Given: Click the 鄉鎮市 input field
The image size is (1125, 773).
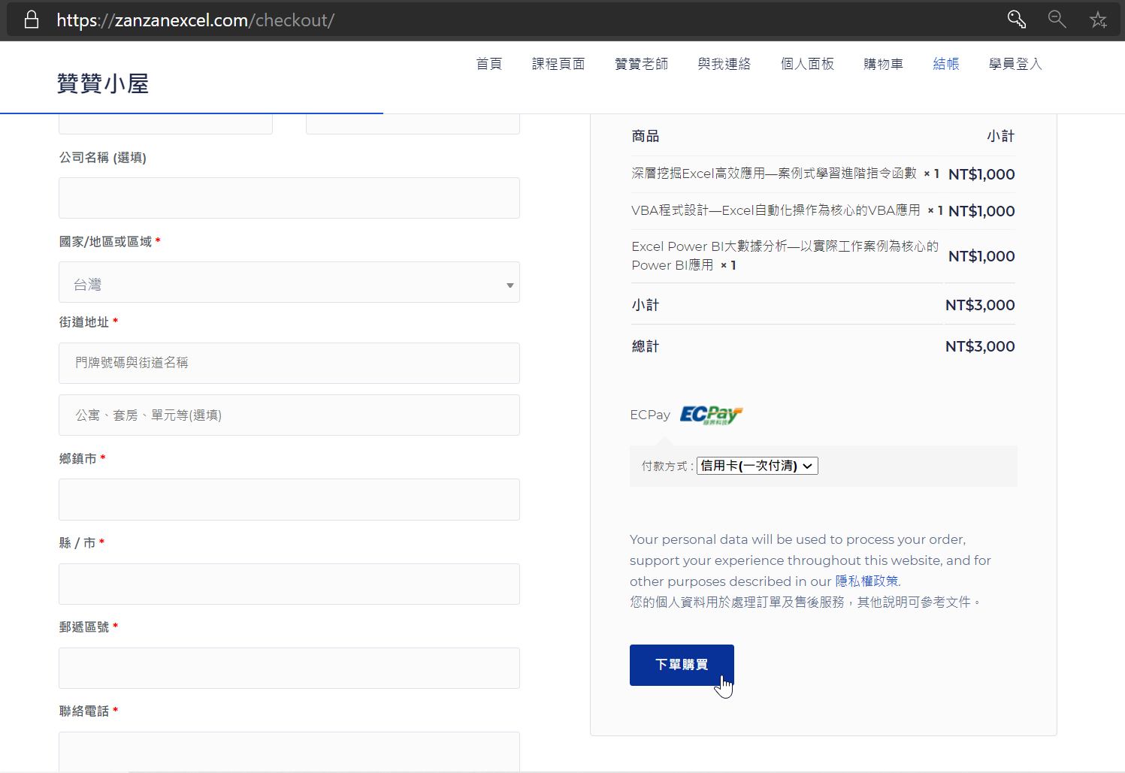Looking at the screenshot, I should (289, 500).
